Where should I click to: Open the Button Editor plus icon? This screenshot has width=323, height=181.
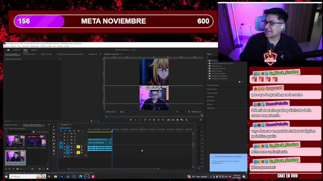[201, 120]
